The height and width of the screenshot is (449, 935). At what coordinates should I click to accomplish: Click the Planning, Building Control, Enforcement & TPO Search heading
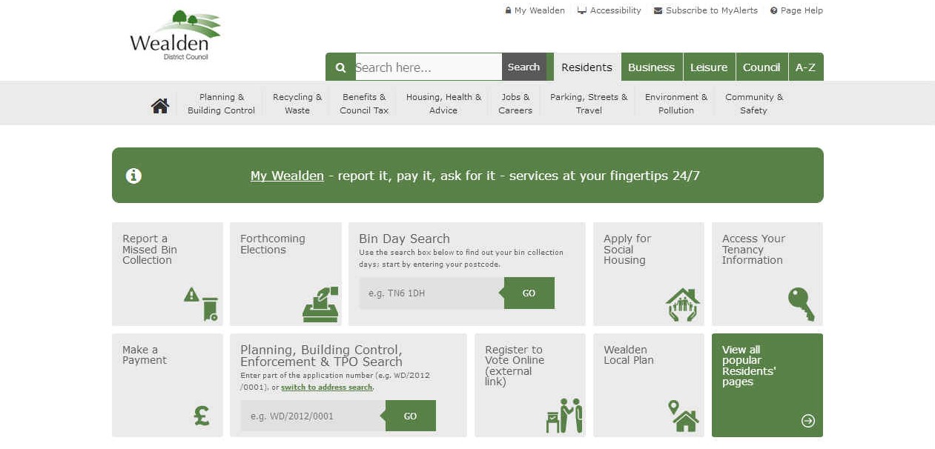tap(321, 356)
